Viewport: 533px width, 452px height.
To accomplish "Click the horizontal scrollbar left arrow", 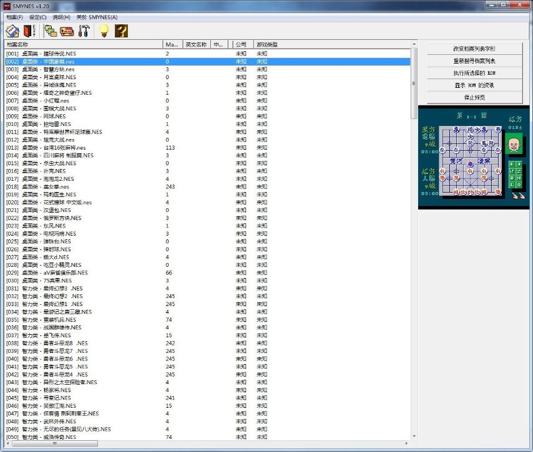I will tap(8, 443).
